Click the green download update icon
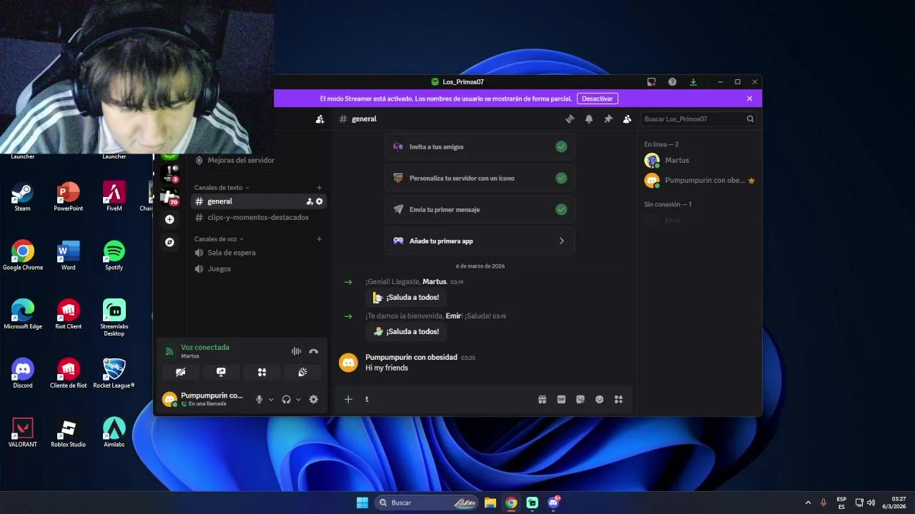Viewport: 915px width, 514px height. coord(693,82)
